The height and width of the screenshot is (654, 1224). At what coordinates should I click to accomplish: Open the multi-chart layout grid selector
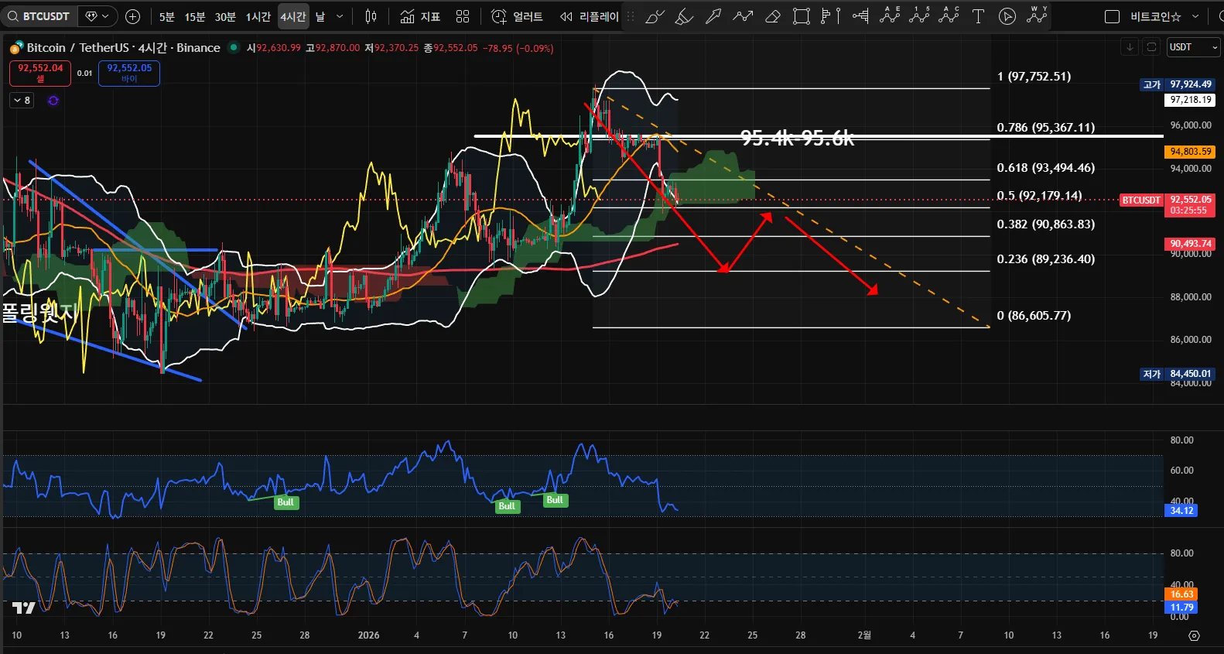pyautogui.click(x=463, y=16)
